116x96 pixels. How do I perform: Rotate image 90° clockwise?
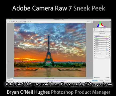(30, 22)
